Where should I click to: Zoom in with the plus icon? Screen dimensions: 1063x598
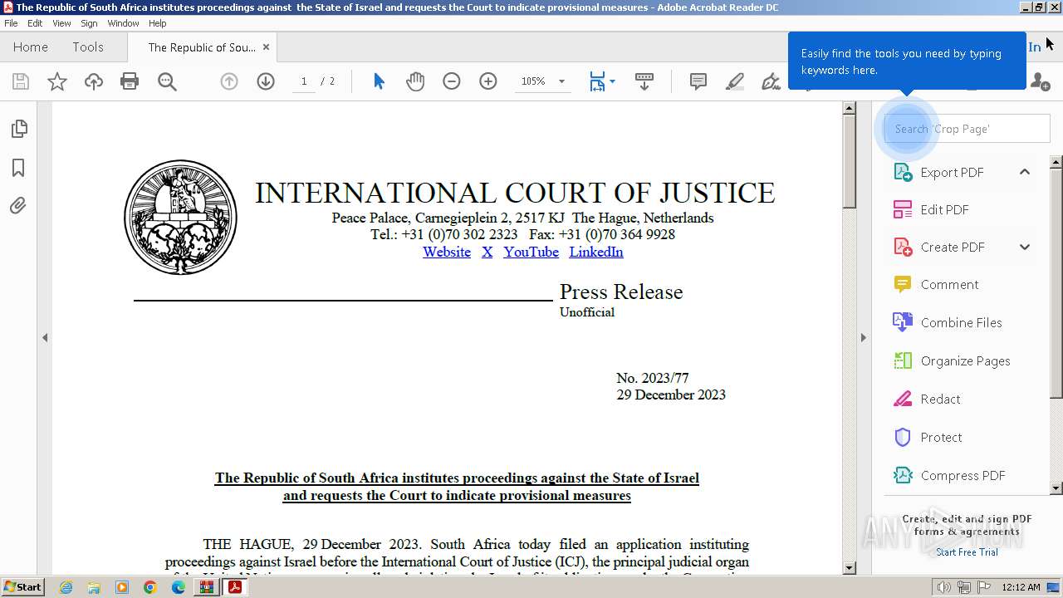(488, 81)
